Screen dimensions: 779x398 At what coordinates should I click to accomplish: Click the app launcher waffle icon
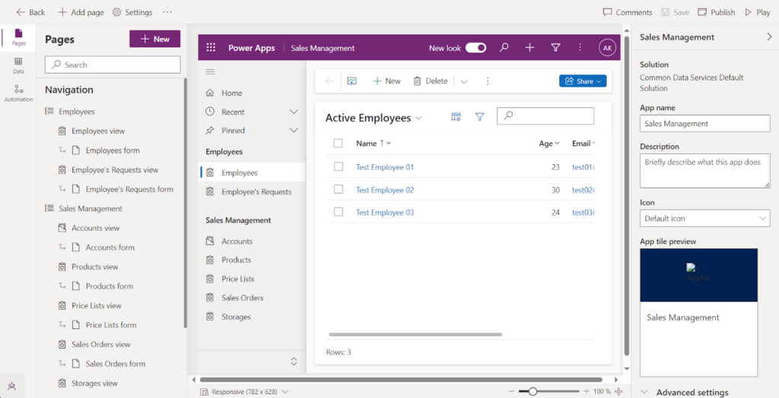click(211, 48)
